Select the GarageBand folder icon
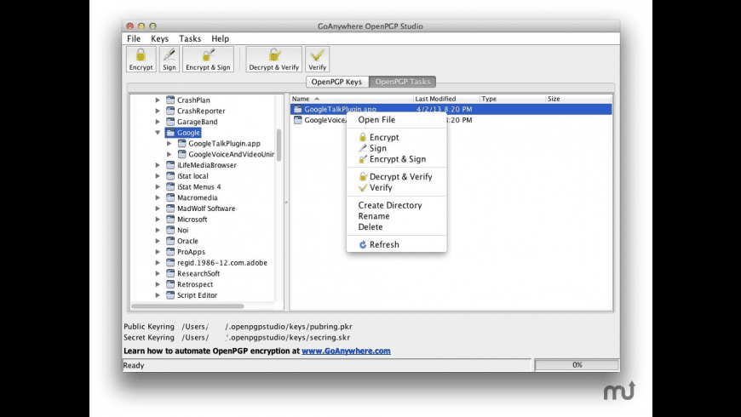This screenshot has height=417, width=741. (170, 122)
